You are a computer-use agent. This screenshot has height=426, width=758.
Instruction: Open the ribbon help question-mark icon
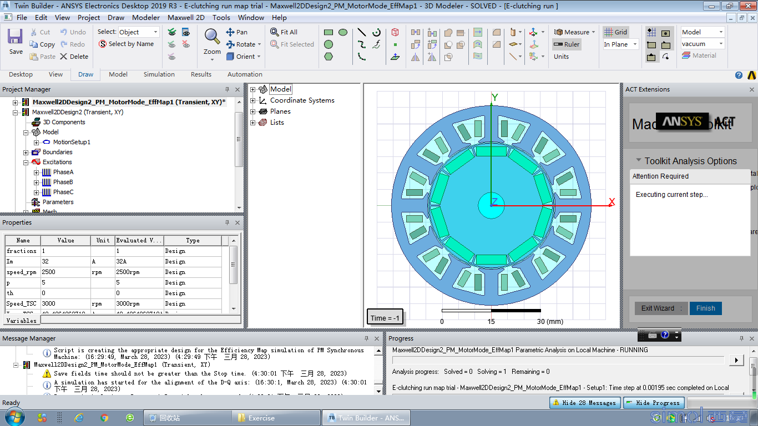click(739, 75)
